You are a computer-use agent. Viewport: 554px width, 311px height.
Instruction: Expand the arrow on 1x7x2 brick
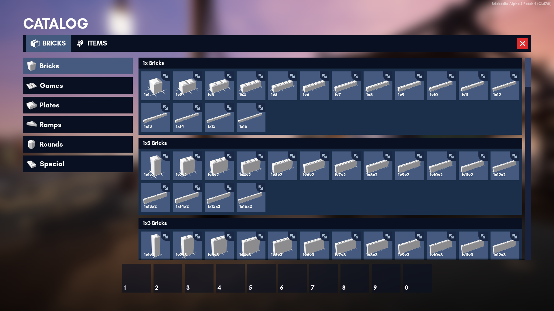coord(356,156)
